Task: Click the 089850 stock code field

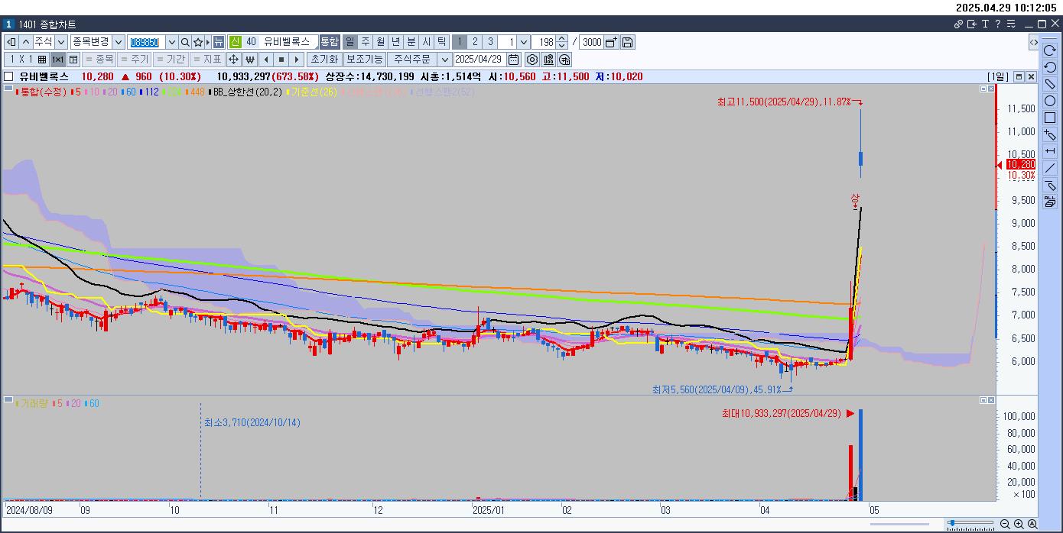Action: pos(145,42)
